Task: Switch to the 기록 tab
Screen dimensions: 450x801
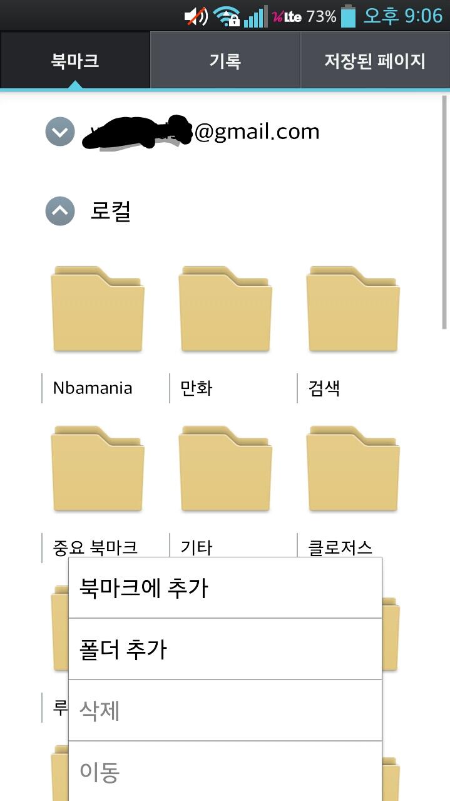Action: (x=225, y=61)
